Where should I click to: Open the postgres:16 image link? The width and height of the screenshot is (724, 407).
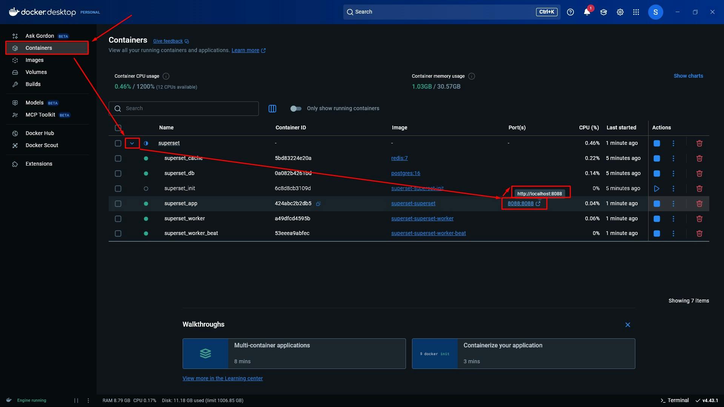(x=406, y=174)
